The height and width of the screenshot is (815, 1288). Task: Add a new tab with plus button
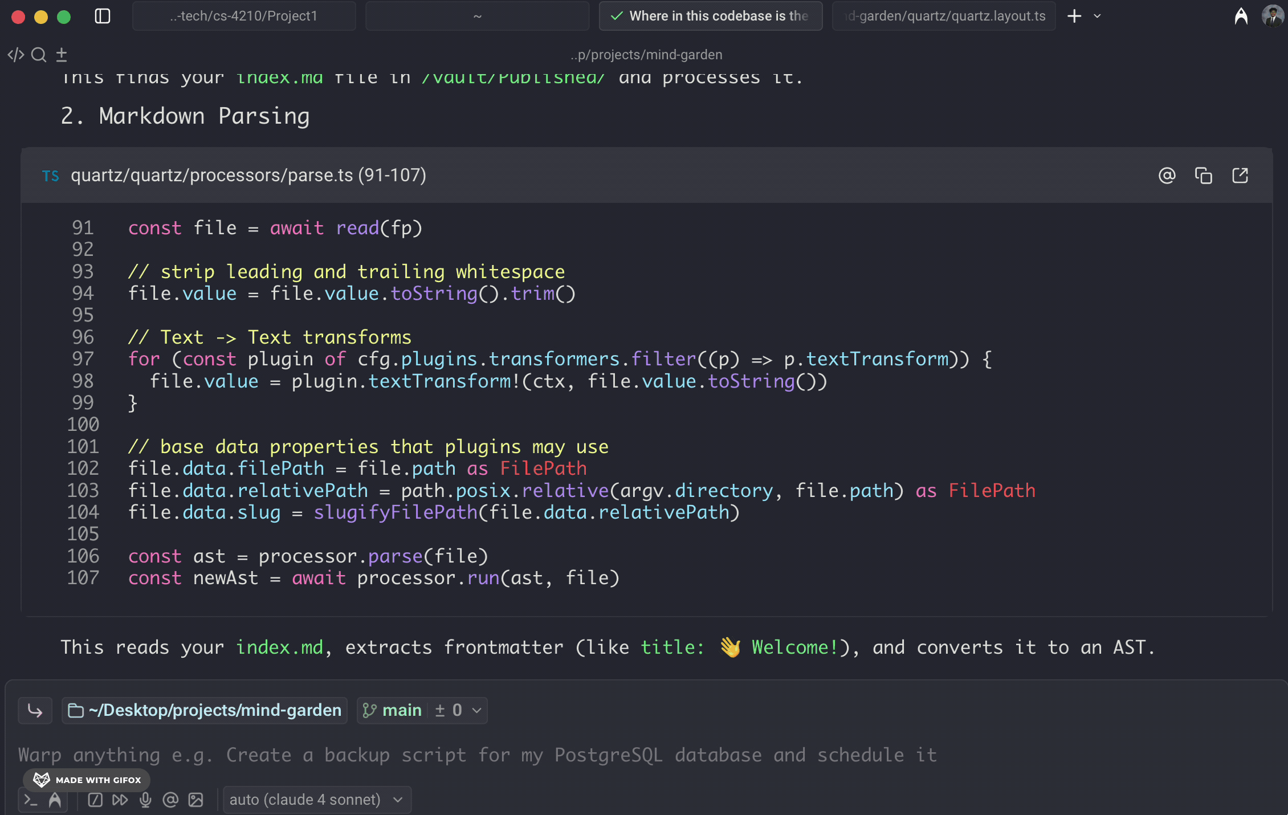(1074, 16)
